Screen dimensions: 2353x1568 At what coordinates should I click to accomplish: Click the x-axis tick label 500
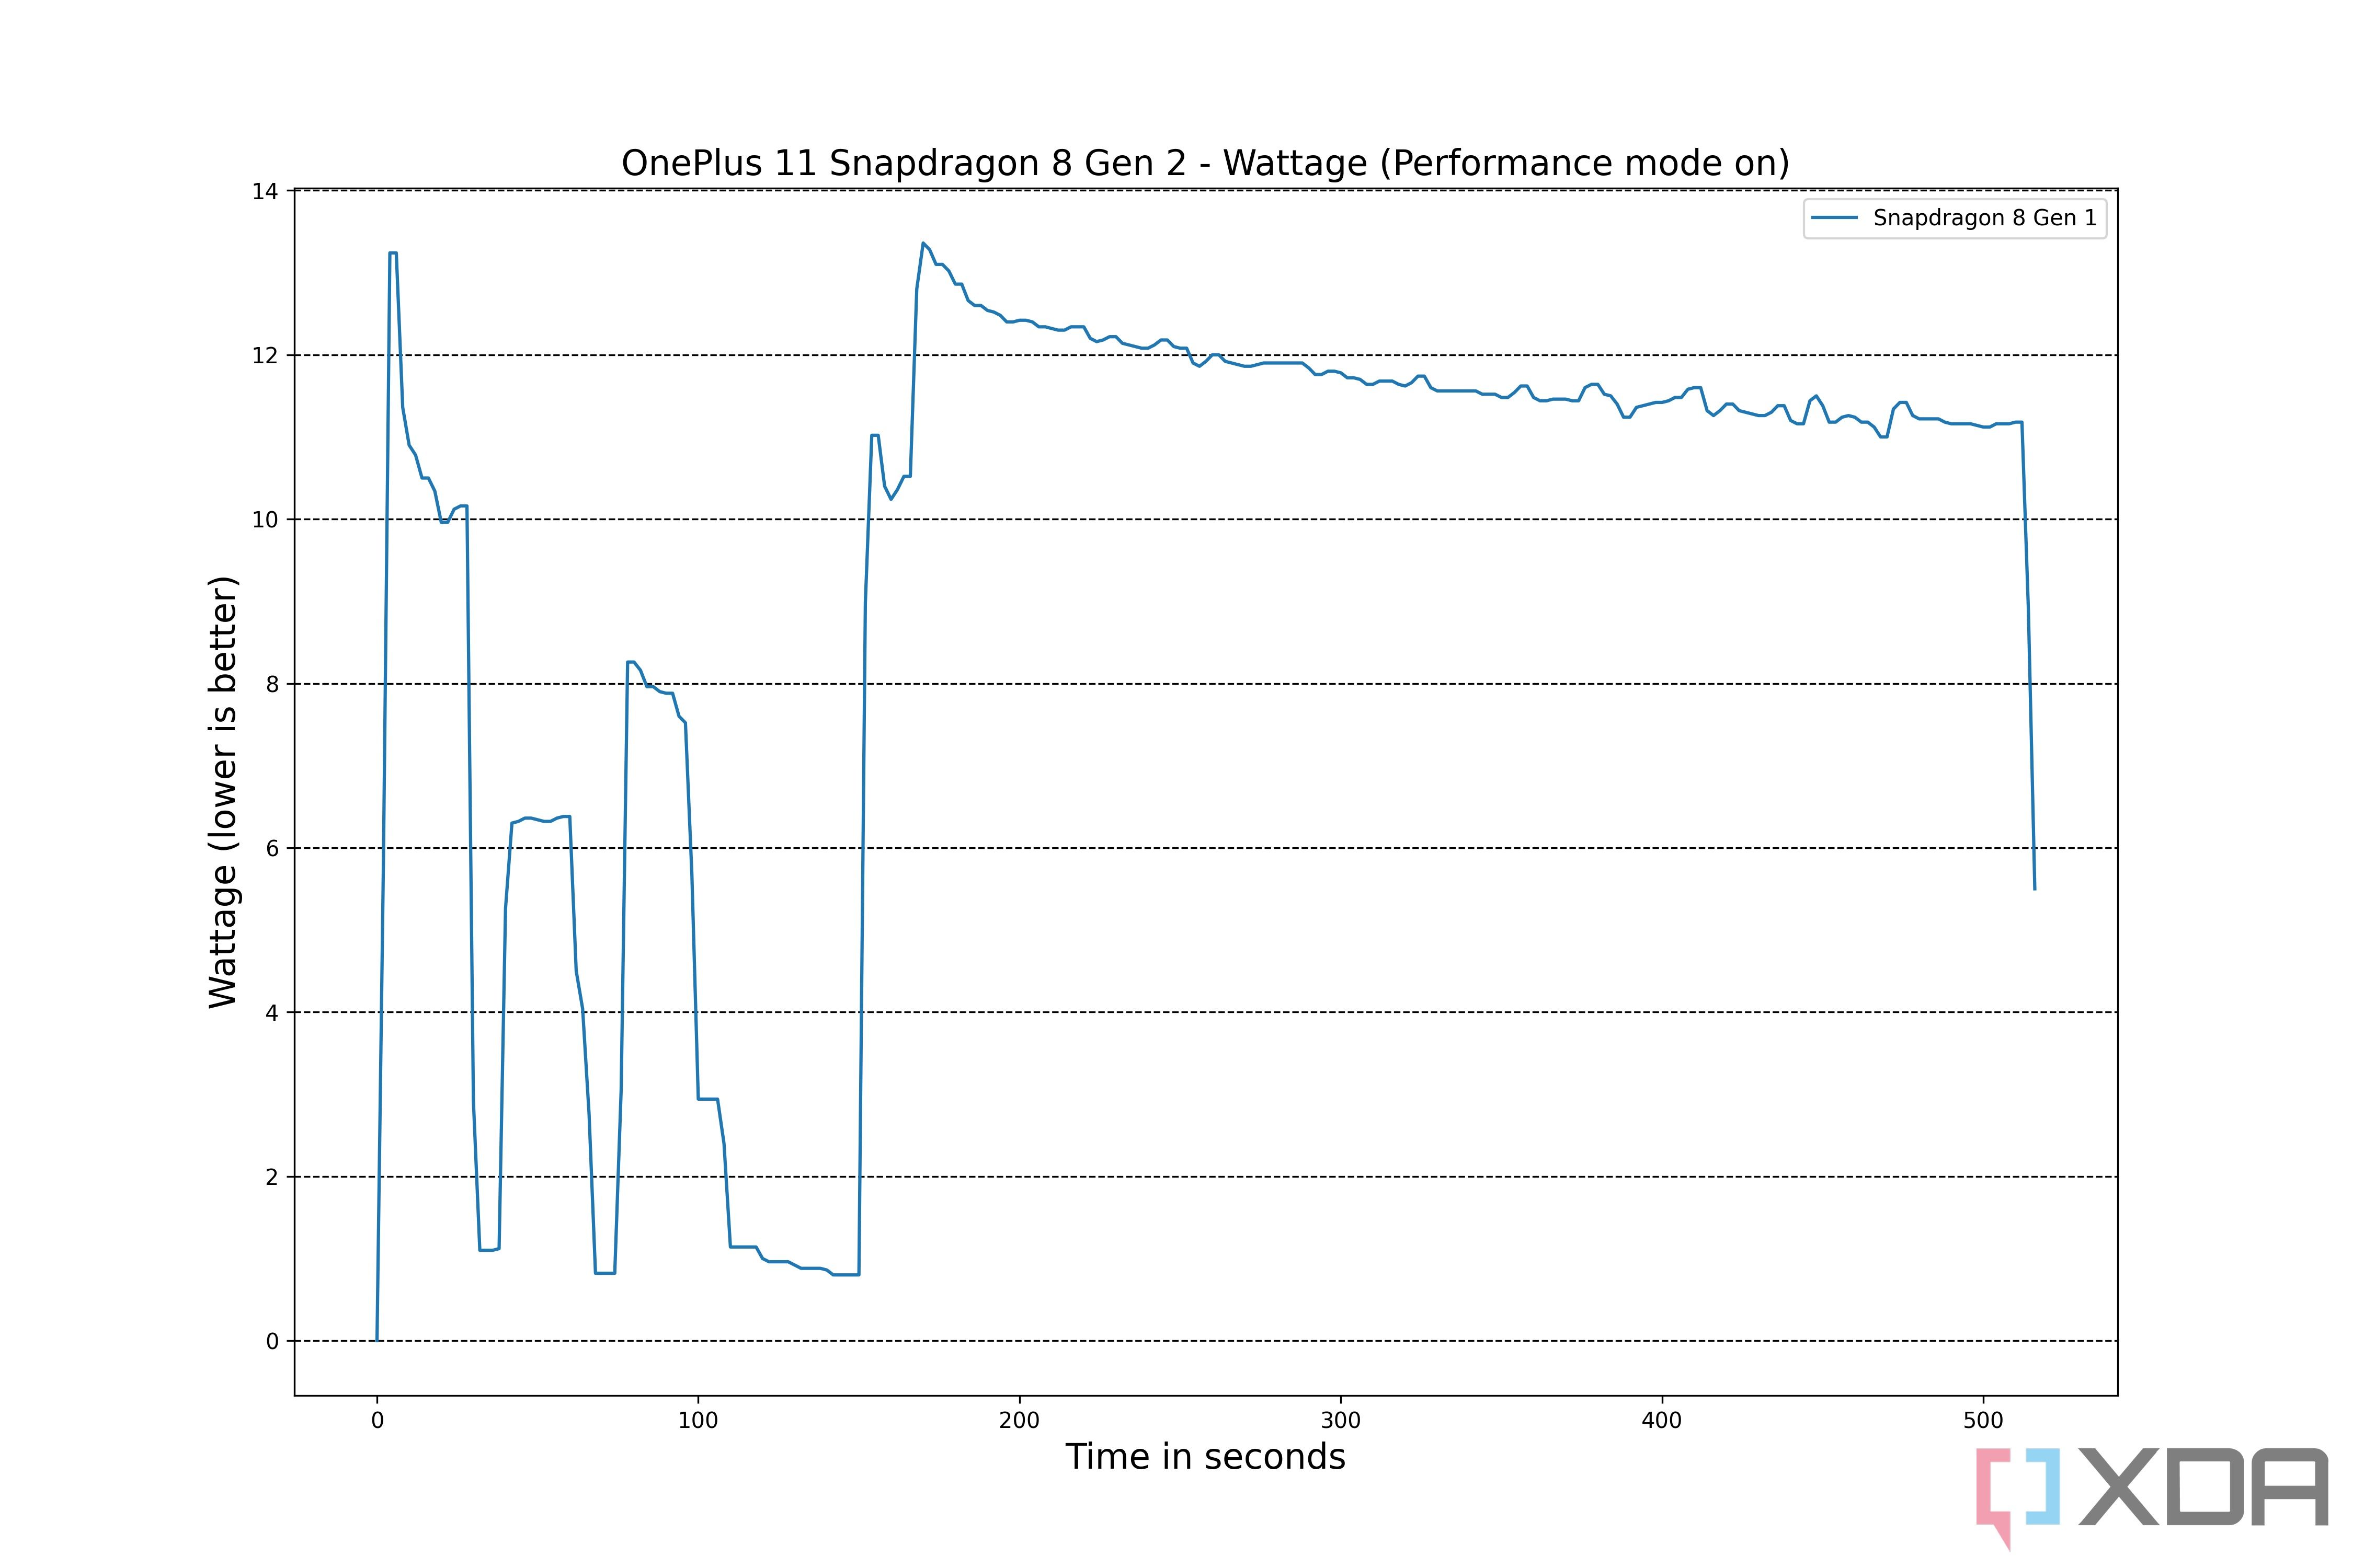pyautogui.click(x=1984, y=1420)
